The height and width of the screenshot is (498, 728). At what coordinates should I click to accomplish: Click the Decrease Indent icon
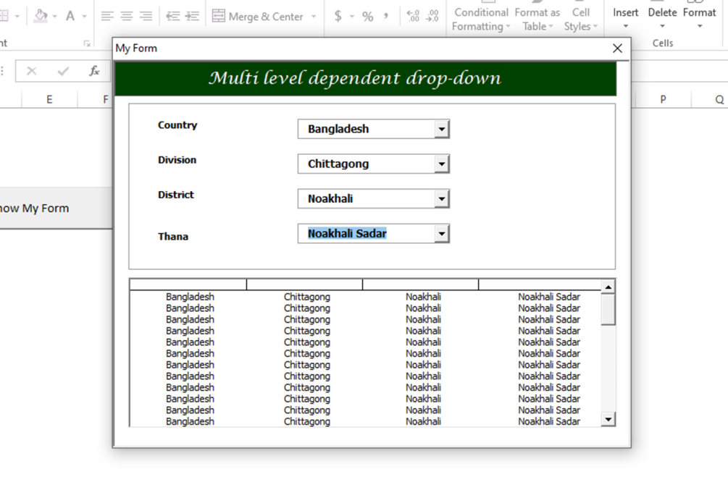(173, 16)
